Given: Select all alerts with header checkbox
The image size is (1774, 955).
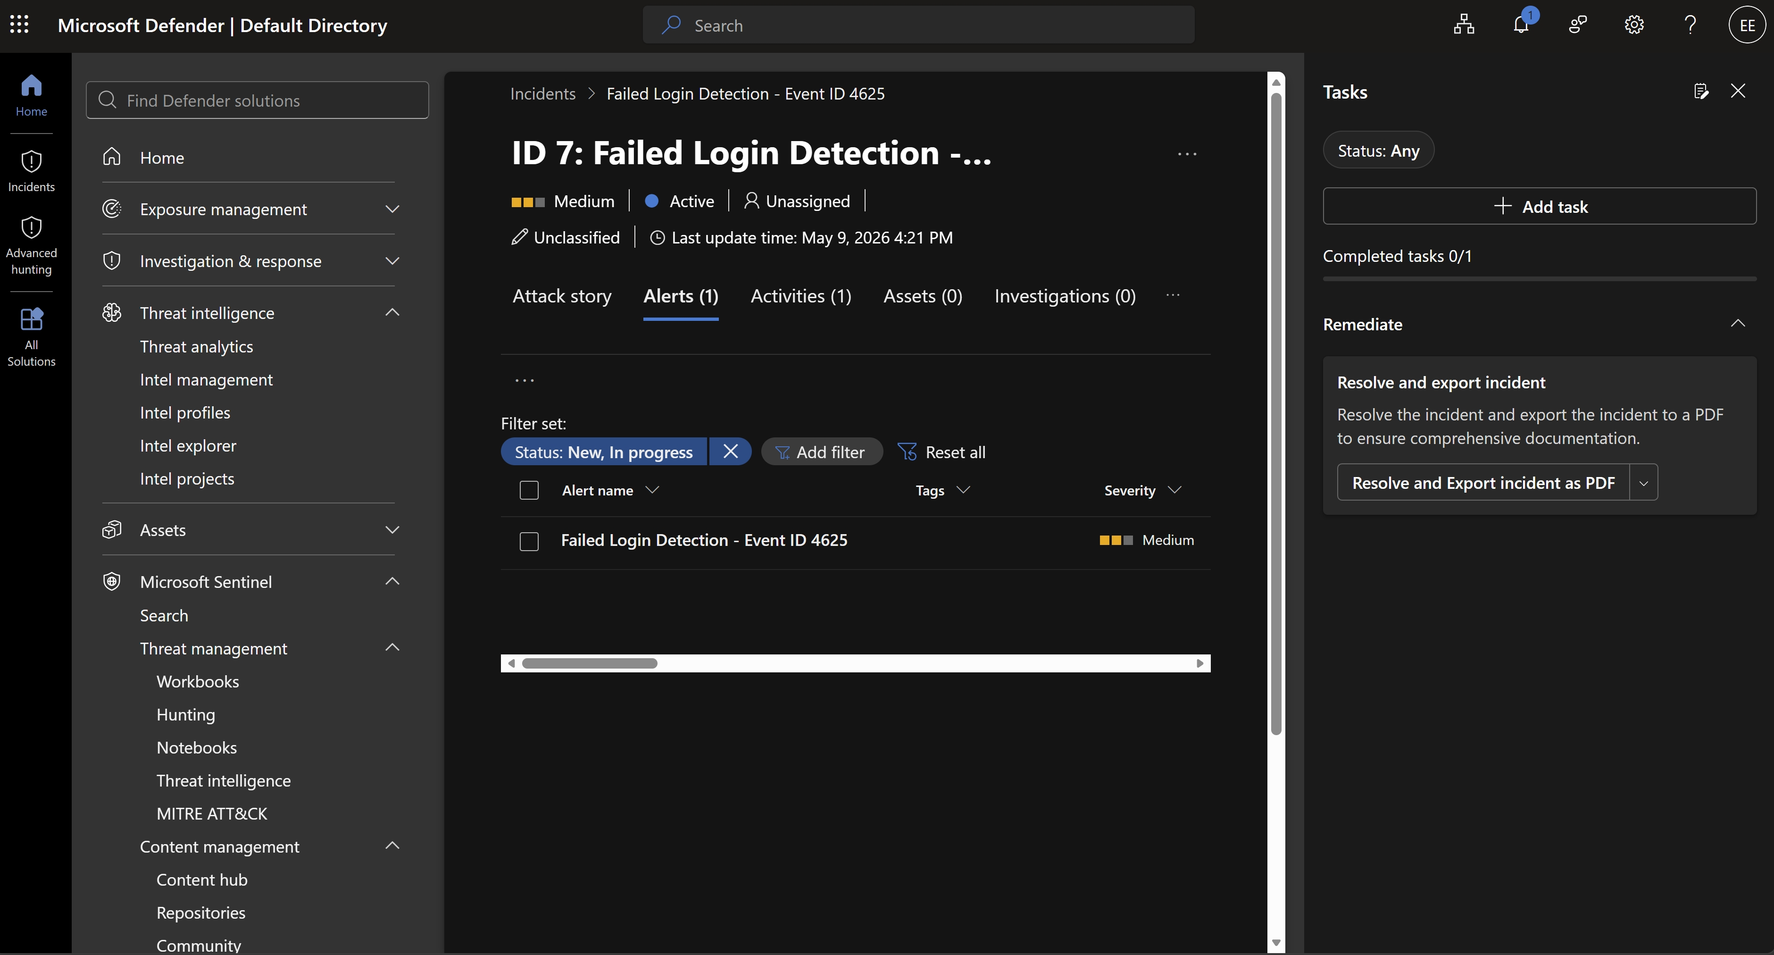Looking at the screenshot, I should point(529,490).
